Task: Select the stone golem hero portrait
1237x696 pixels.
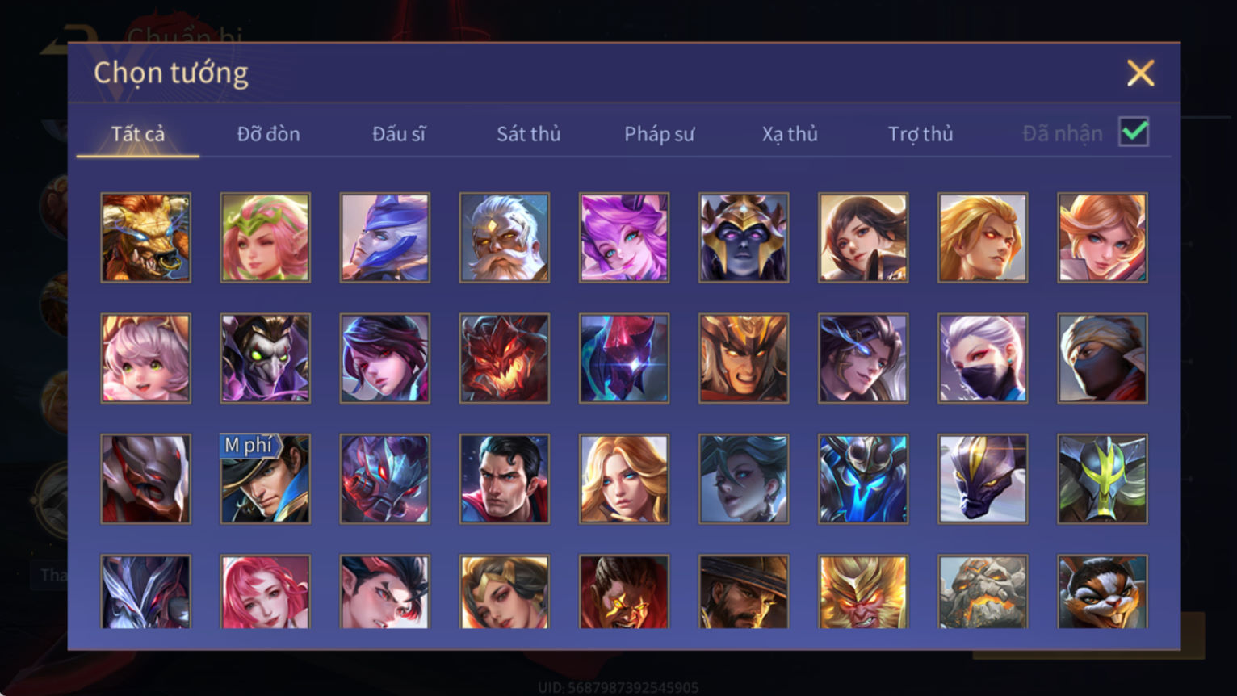Action: 983,592
